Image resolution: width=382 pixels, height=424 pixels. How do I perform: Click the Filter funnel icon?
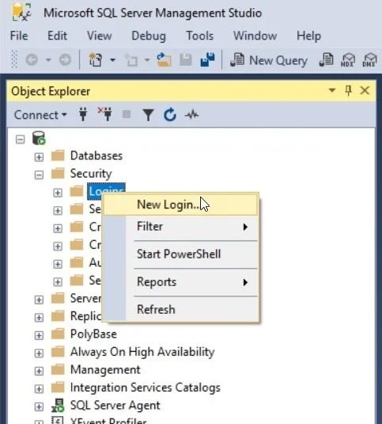tap(148, 115)
